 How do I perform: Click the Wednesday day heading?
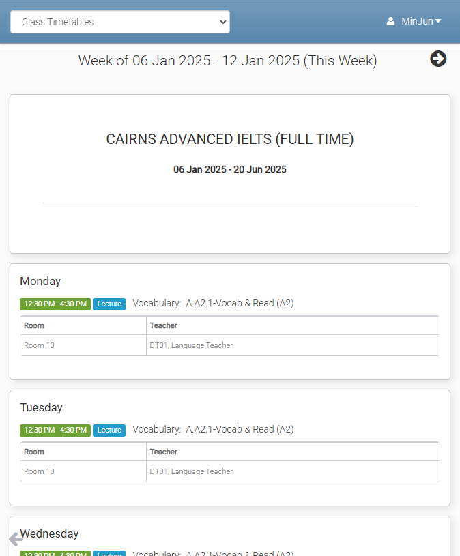(x=49, y=533)
